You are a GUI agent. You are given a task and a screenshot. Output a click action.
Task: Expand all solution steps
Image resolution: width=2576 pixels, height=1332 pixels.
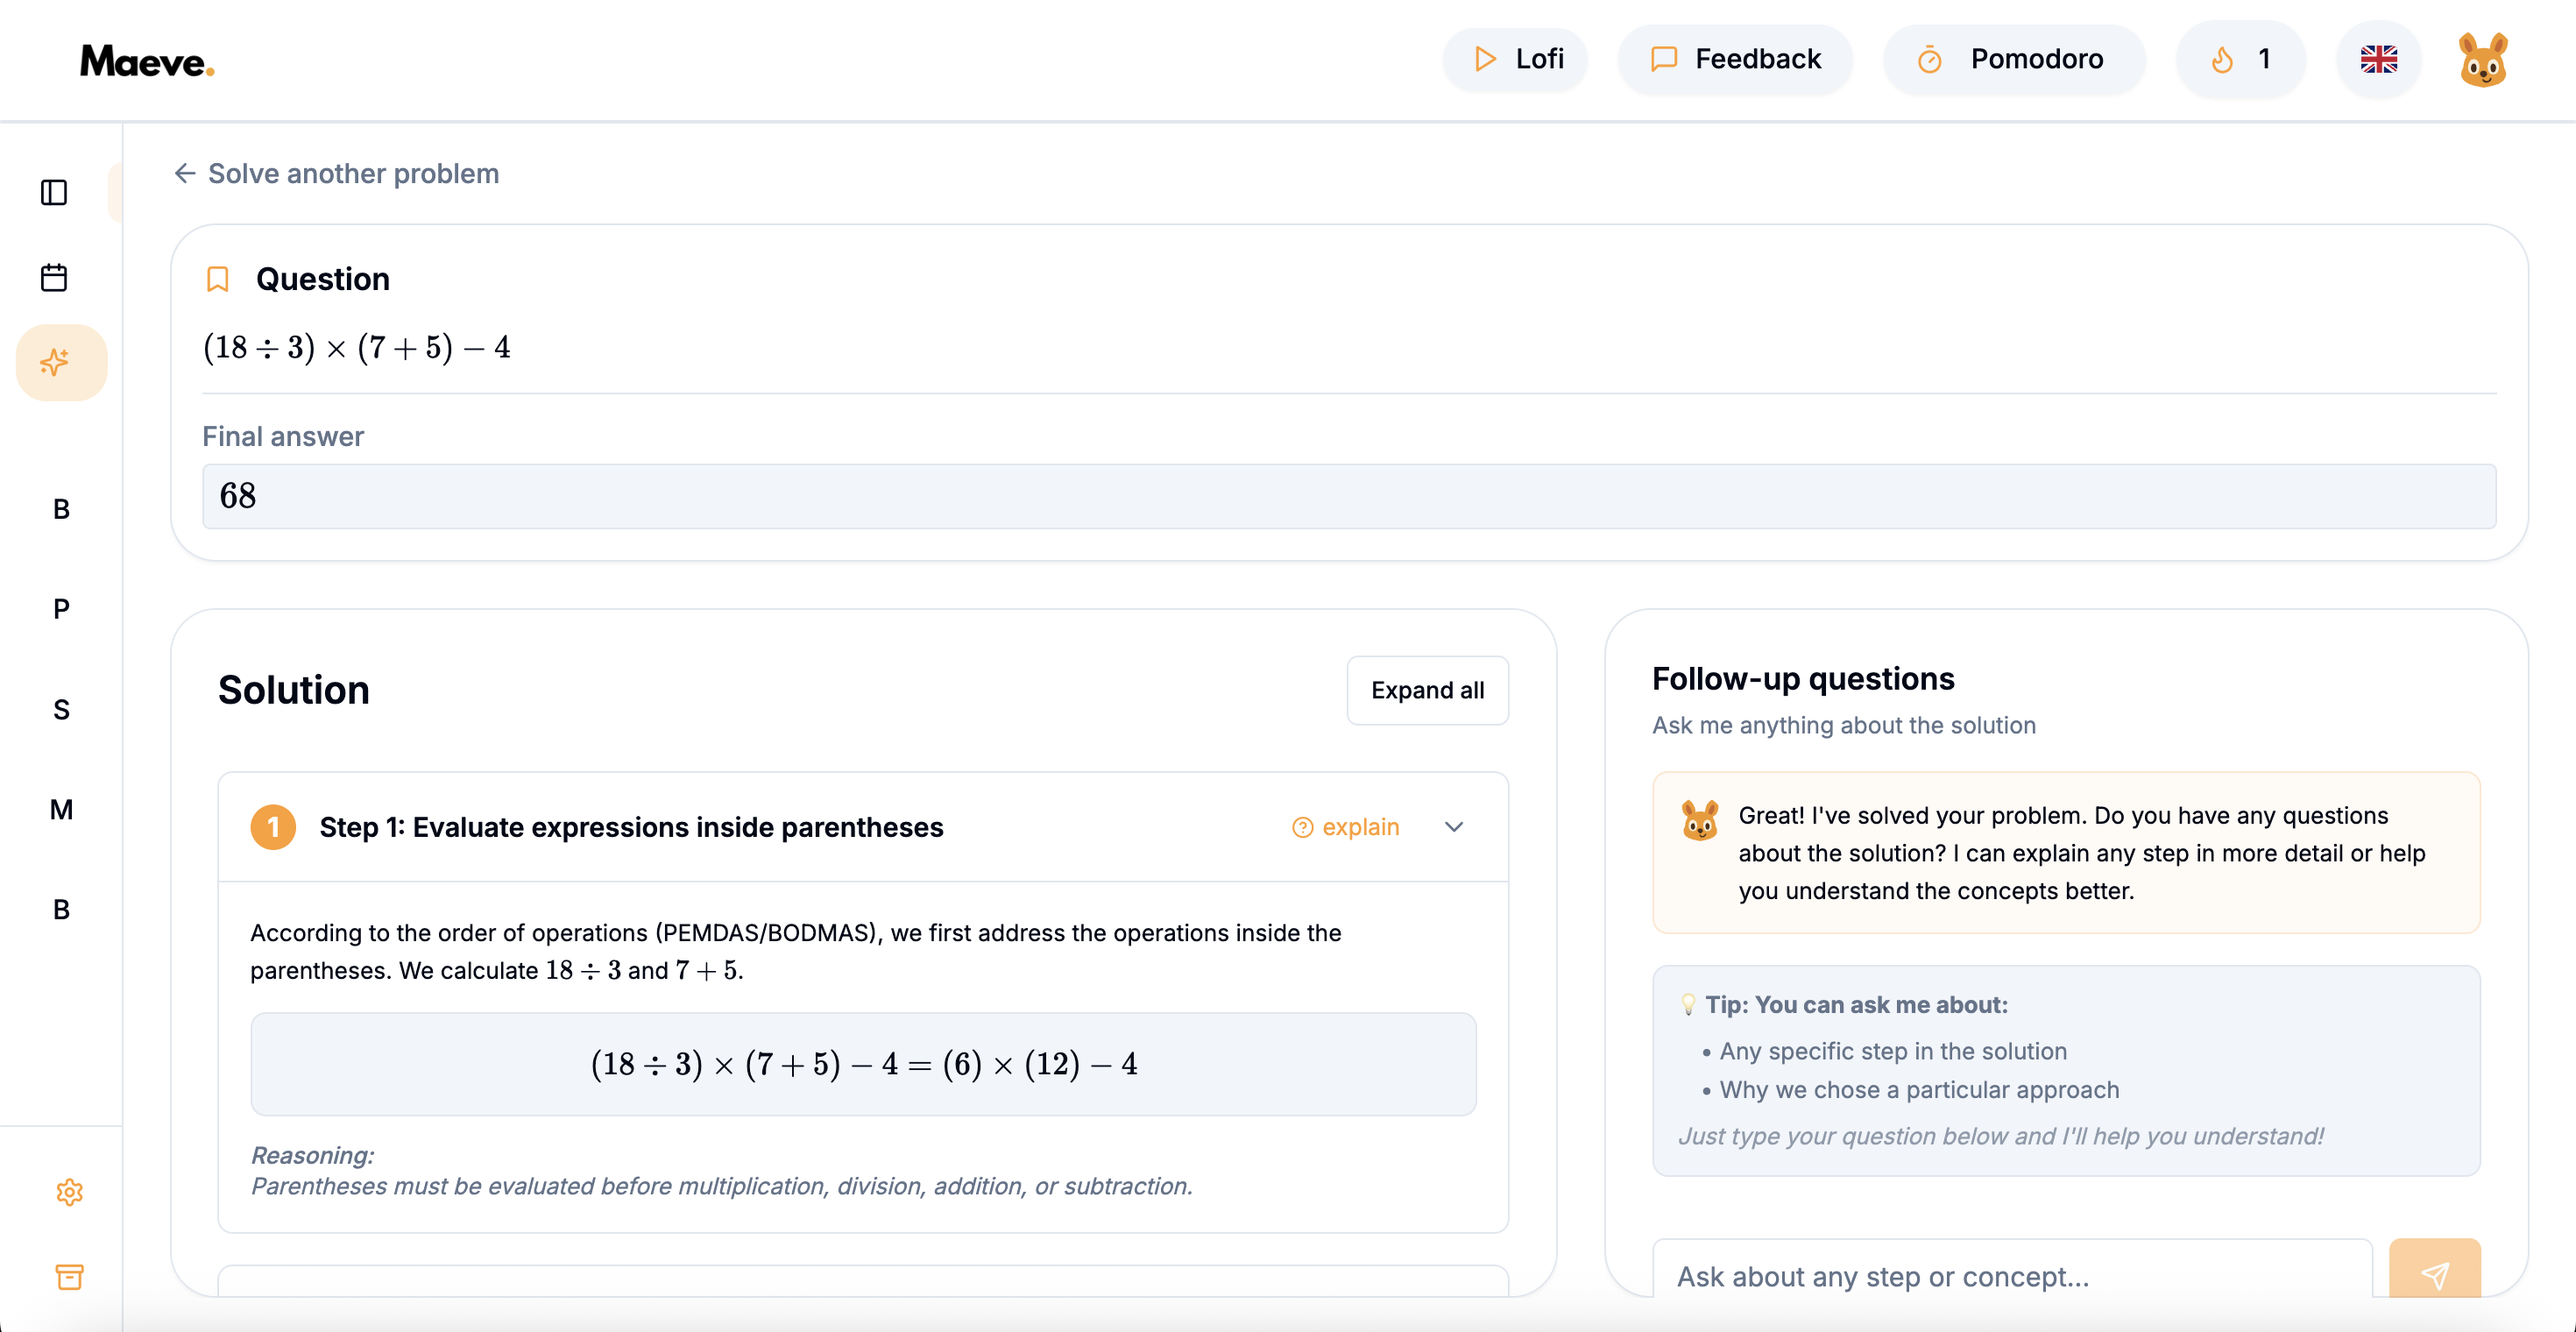click(x=1427, y=690)
